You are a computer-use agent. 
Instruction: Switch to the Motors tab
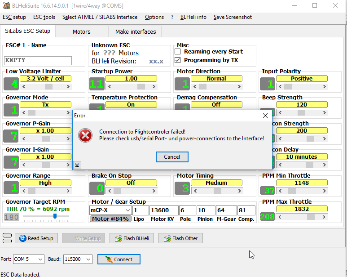coord(81,32)
